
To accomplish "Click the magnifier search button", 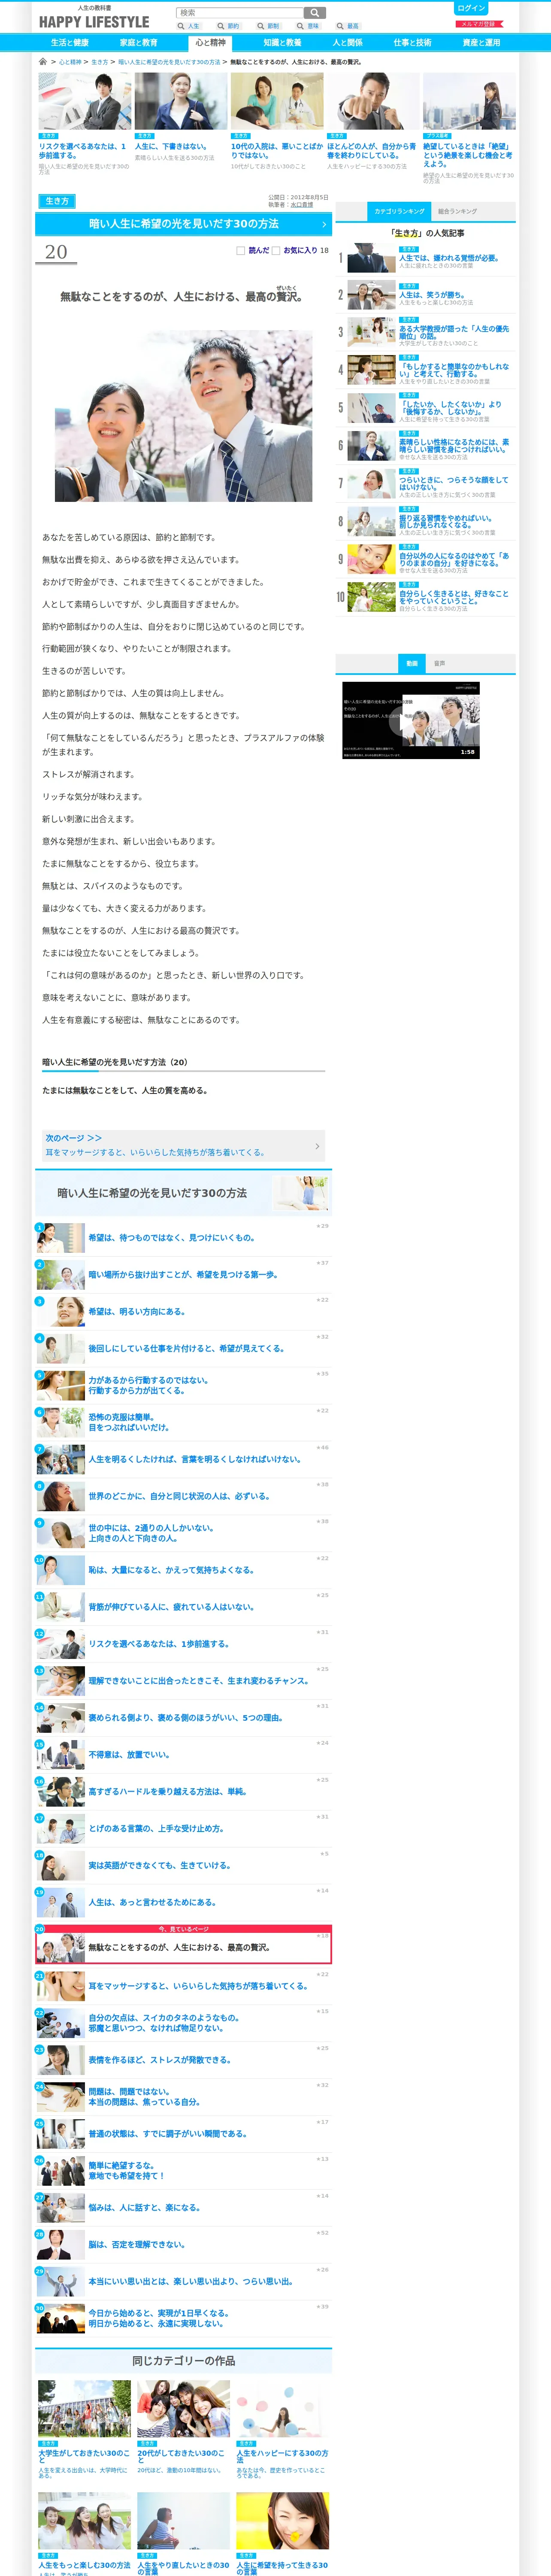I will pos(315,13).
